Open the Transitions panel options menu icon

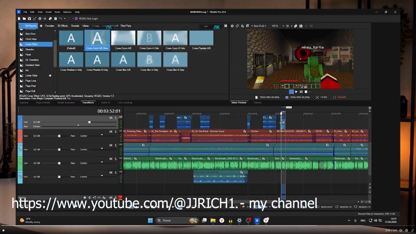point(226,26)
